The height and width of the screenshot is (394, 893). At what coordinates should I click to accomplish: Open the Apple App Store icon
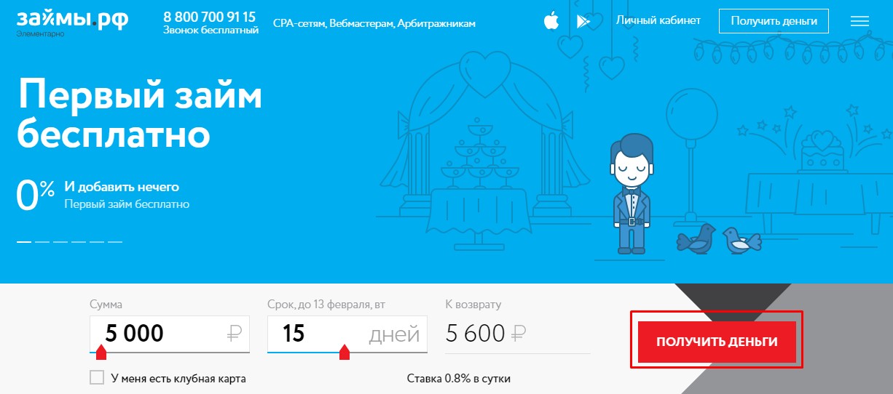551,21
